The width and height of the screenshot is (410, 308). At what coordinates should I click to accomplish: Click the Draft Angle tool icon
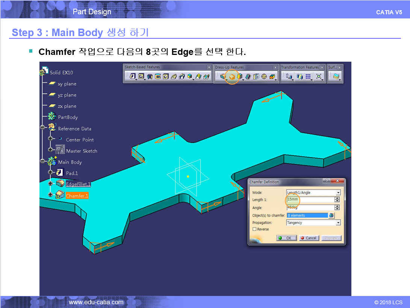click(239, 77)
